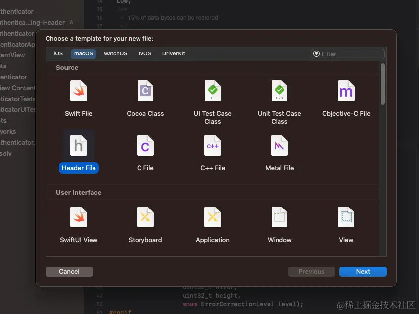
Task: Select the Window template
Action: [x=279, y=223]
